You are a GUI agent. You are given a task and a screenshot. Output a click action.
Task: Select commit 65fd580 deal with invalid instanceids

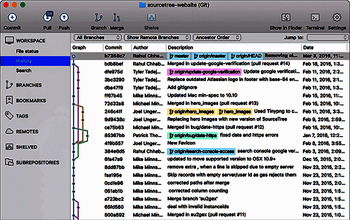click(210, 207)
